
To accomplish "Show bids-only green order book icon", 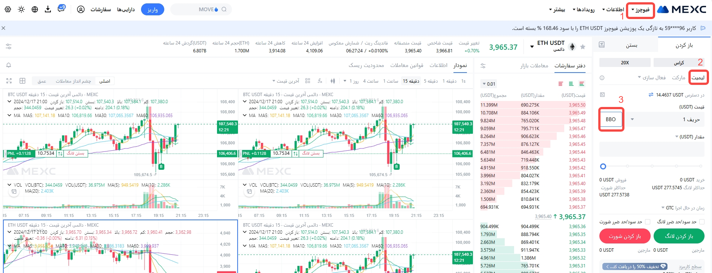I will click(x=571, y=84).
